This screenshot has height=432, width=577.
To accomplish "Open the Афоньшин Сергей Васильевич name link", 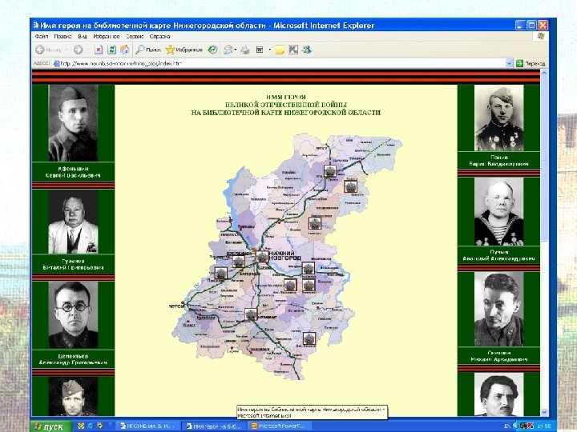I will coord(73,172).
